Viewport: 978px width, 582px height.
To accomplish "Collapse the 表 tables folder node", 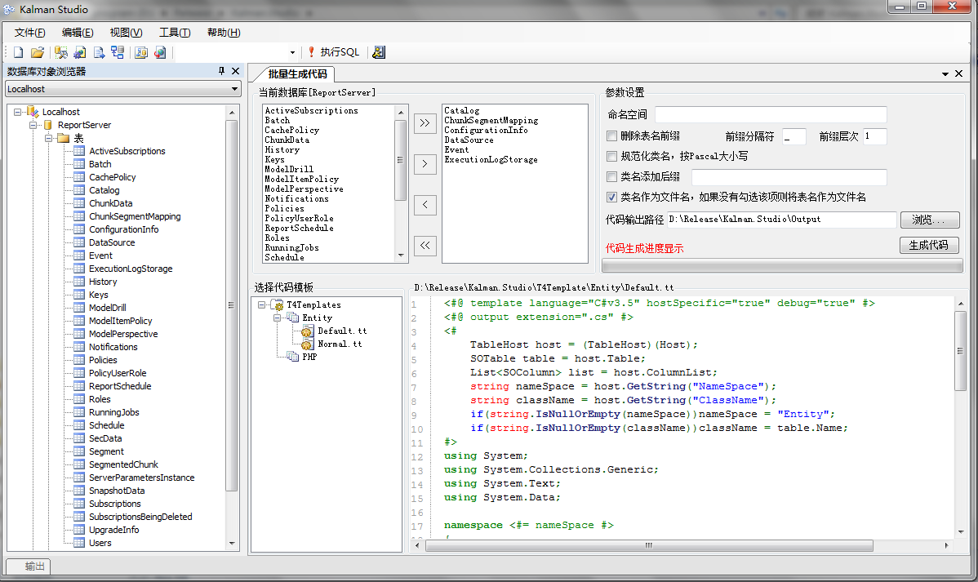I will [49, 138].
